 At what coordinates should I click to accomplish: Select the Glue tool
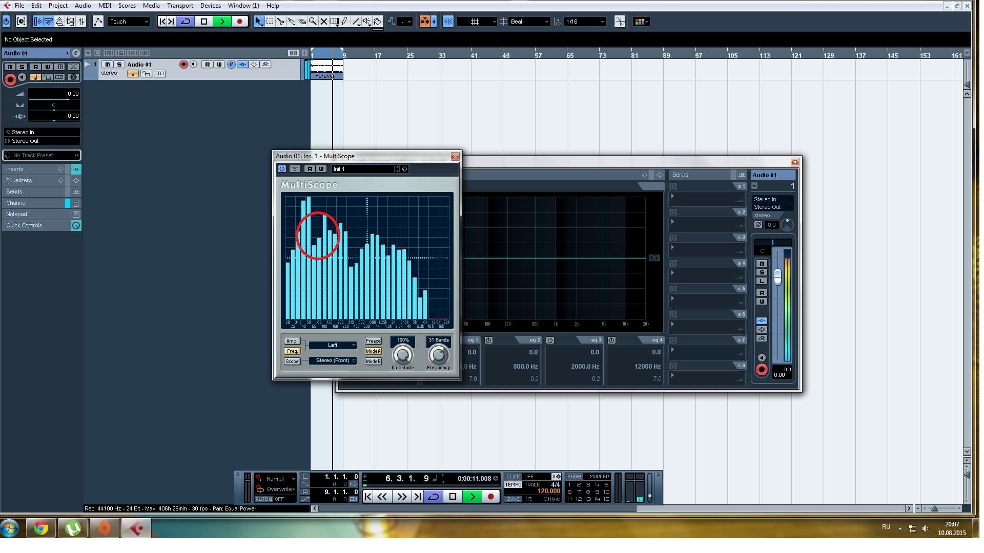pos(292,22)
